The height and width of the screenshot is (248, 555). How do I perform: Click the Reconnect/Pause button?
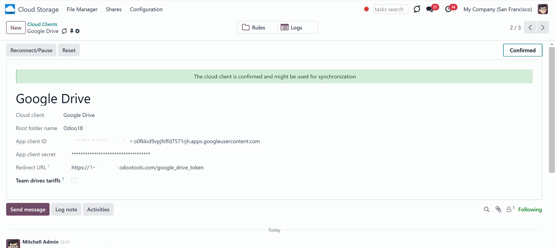31,50
